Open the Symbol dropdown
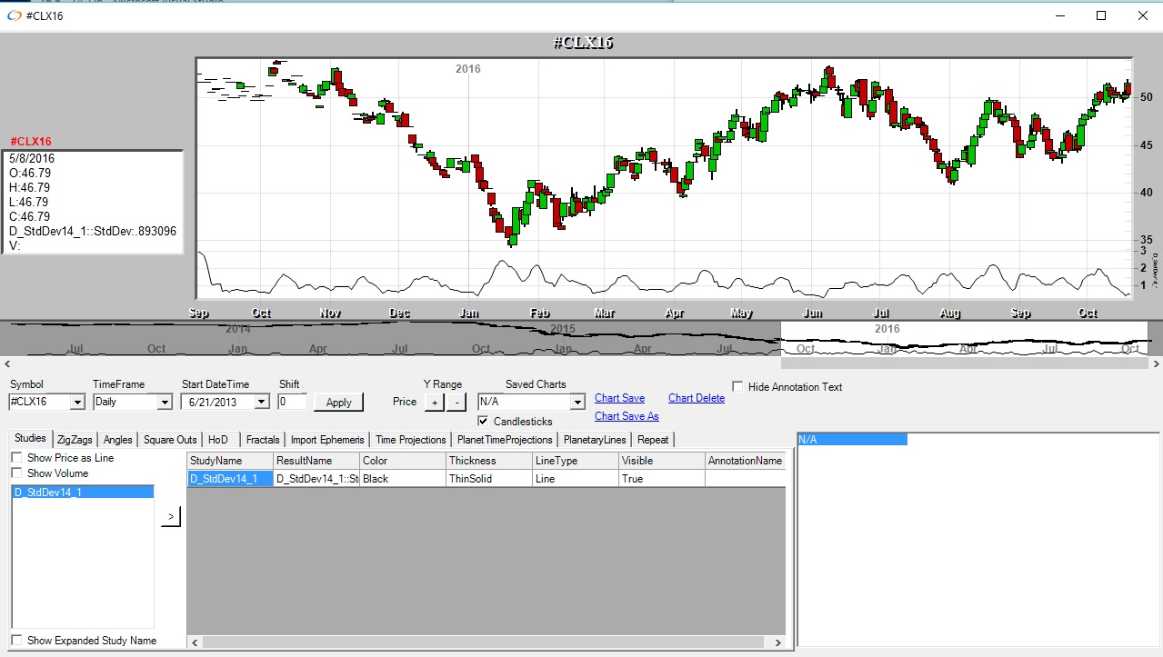1163x657 pixels. (76, 402)
